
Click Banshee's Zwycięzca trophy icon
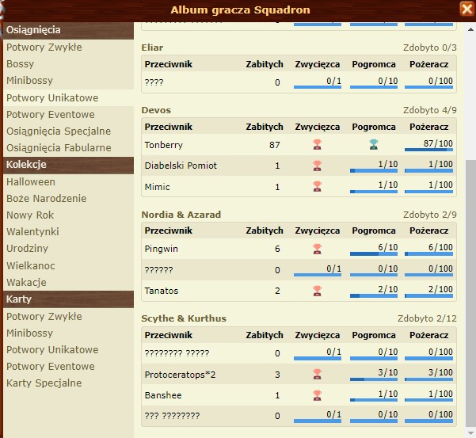pos(317,394)
